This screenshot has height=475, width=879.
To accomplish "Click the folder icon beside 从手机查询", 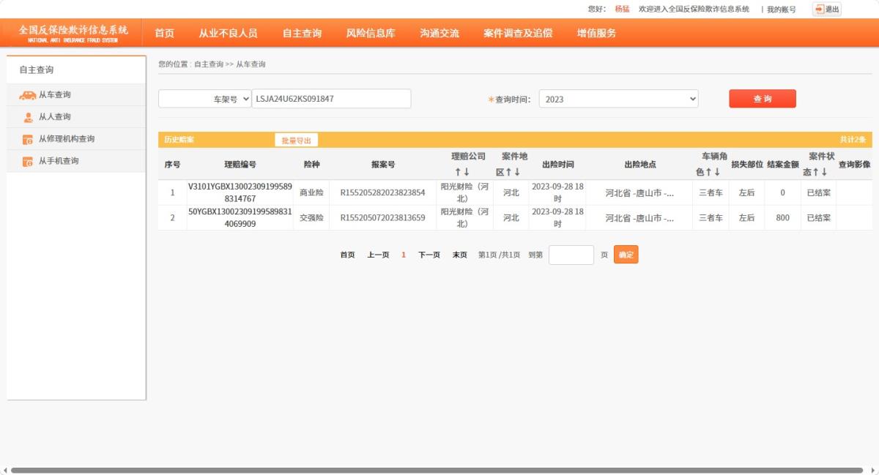I will 28,161.
